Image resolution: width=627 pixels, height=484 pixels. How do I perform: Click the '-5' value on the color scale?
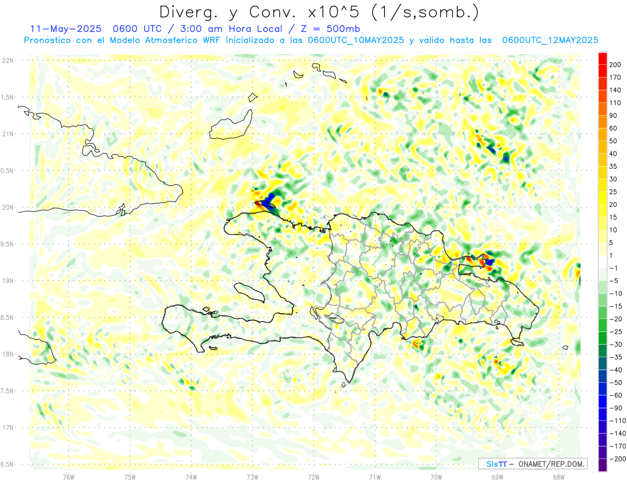pos(614,281)
